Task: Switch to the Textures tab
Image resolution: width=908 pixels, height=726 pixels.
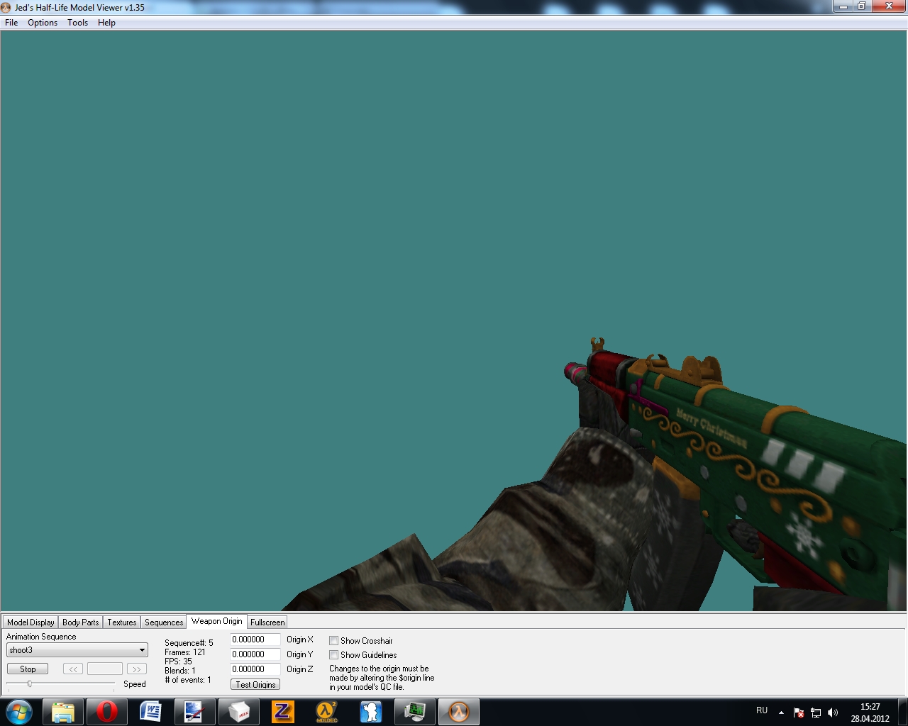Action: pyautogui.click(x=121, y=622)
